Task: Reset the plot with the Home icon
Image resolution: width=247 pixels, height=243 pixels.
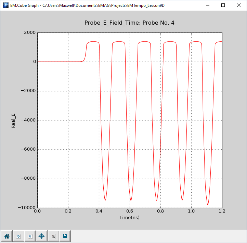Action: (6, 236)
